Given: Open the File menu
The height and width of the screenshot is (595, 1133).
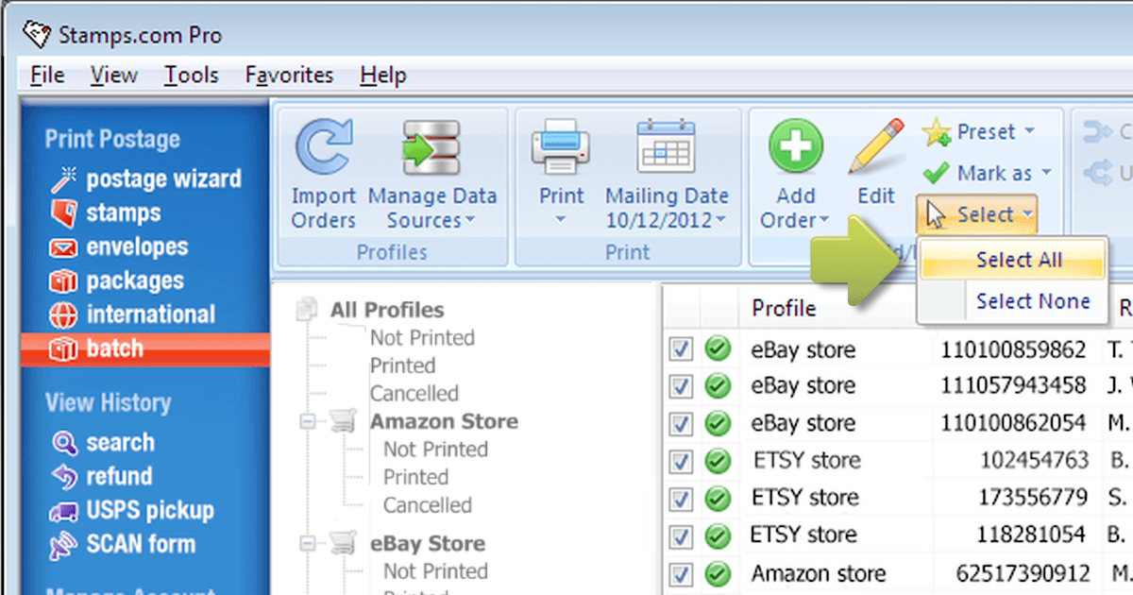Looking at the screenshot, I should [x=47, y=76].
